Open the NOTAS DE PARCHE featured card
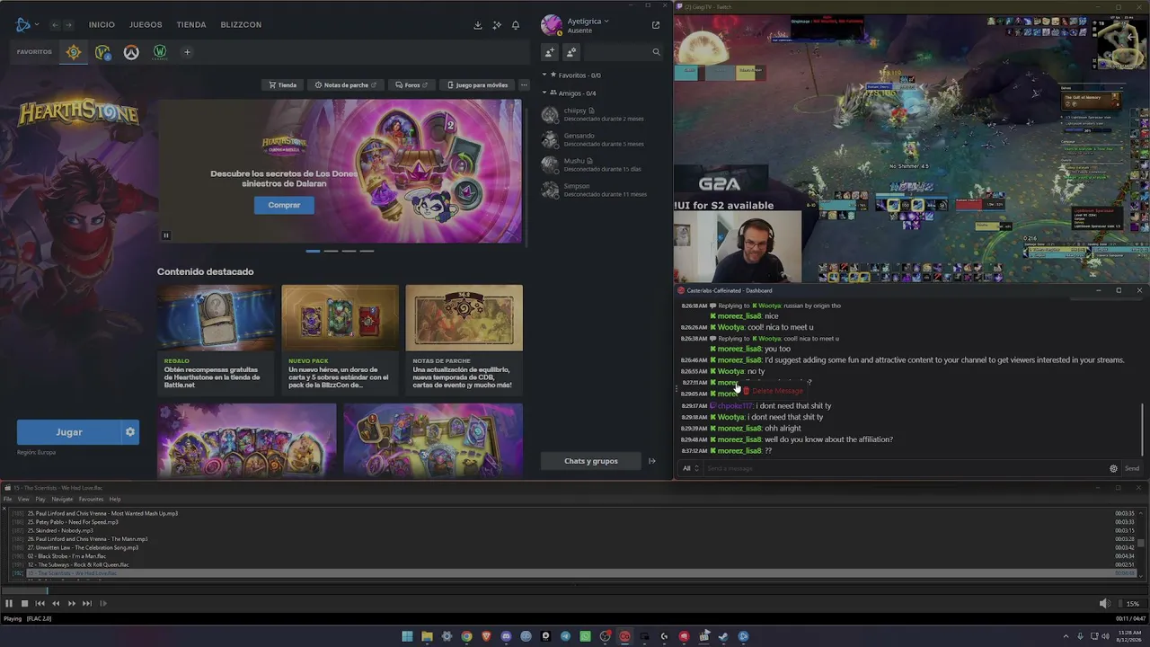 click(464, 339)
